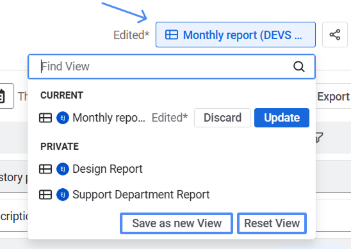Click the Edited* label in current row
The height and width of the screenshot is (249, 351).
point(170,118)
